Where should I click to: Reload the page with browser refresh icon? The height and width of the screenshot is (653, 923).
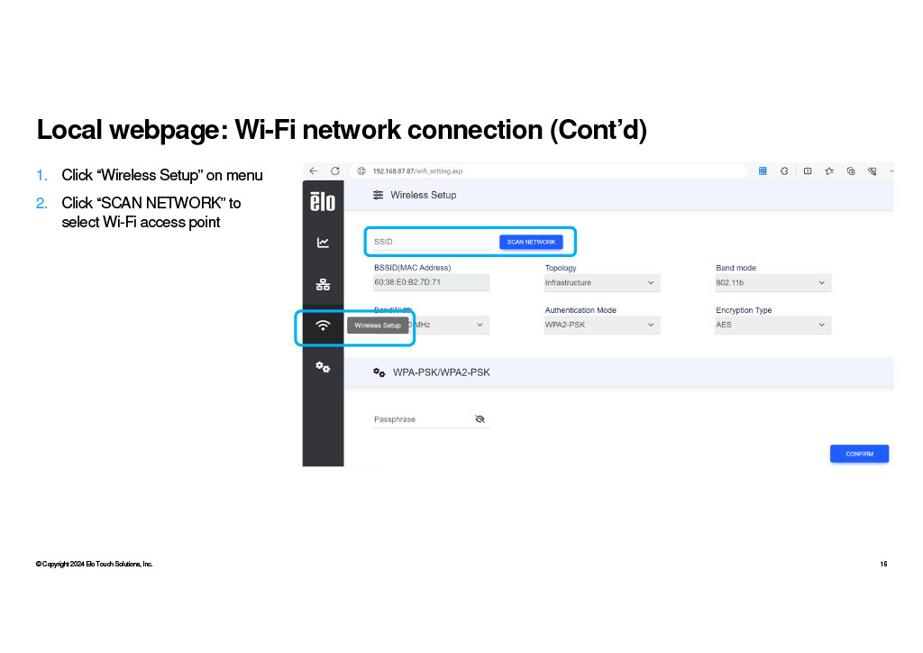[335, 170]
